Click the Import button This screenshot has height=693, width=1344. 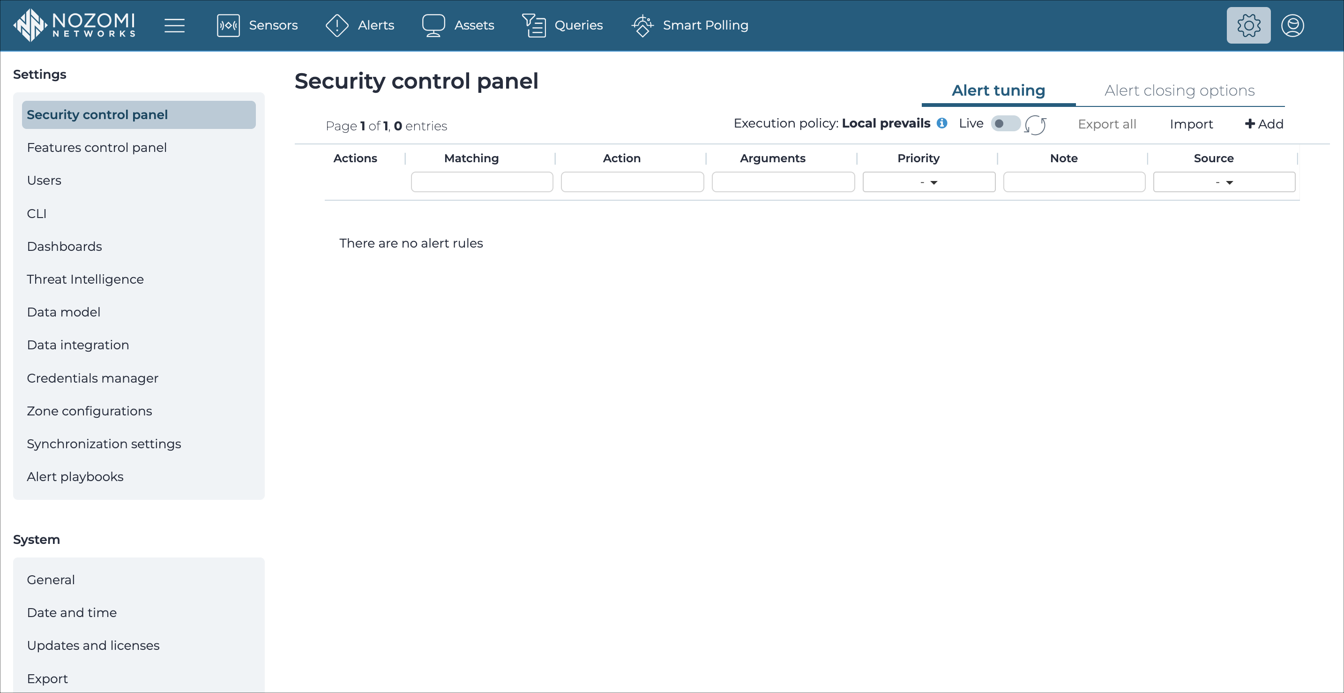pyautogui.click(x=1190, y=124)
